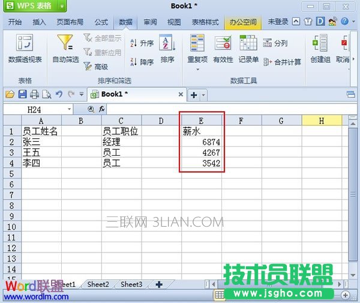
Task: Select cell E2 containing 6874
Action: [202, 142]
